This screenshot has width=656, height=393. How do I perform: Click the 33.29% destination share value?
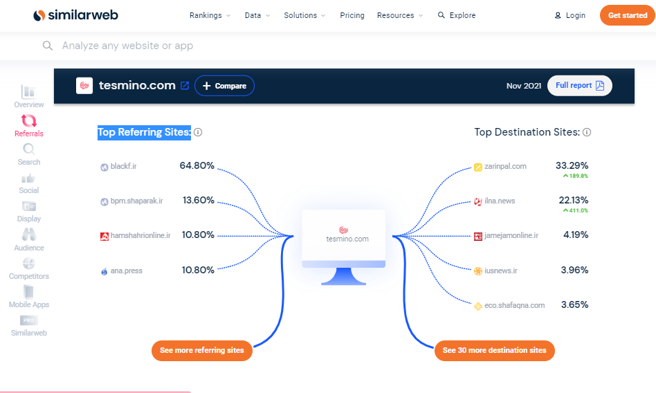[572, 166]
